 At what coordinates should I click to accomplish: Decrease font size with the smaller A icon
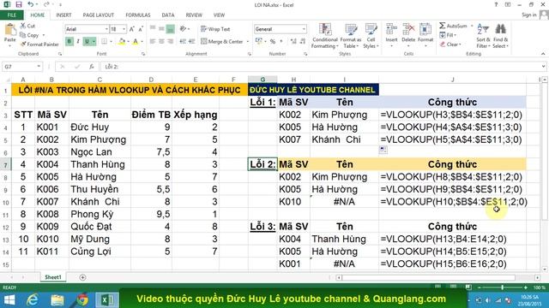[x=141, y=29]
